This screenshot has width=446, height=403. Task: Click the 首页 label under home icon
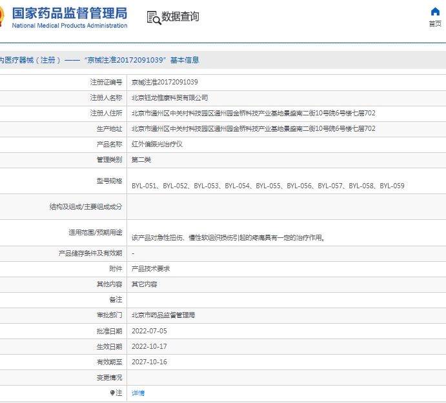point(435,24)
